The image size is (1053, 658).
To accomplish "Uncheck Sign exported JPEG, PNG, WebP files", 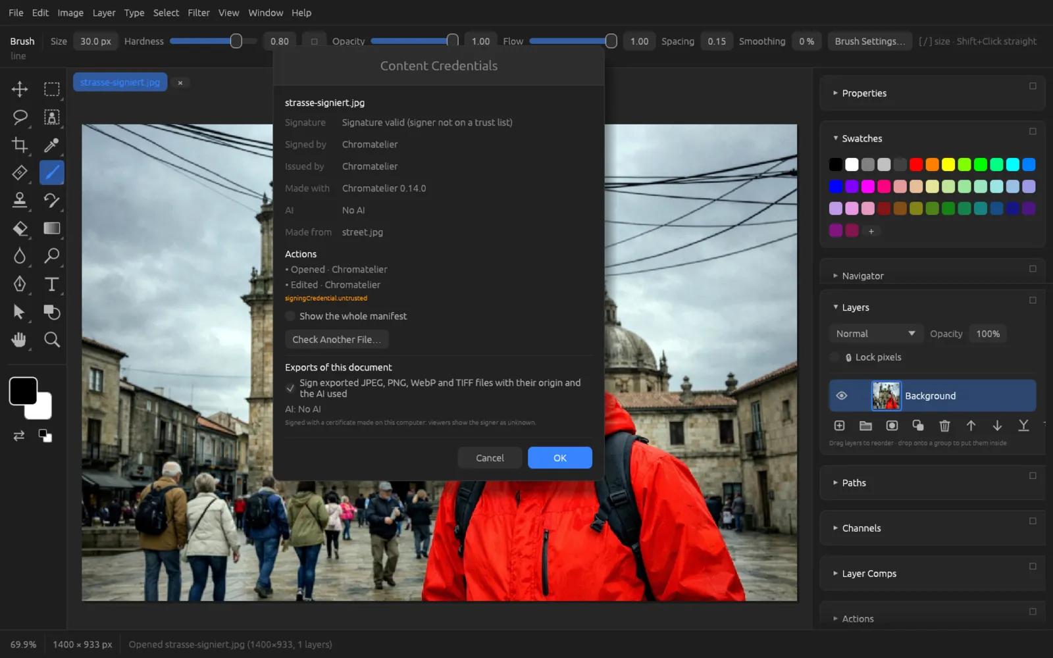I will coord(290,388).
